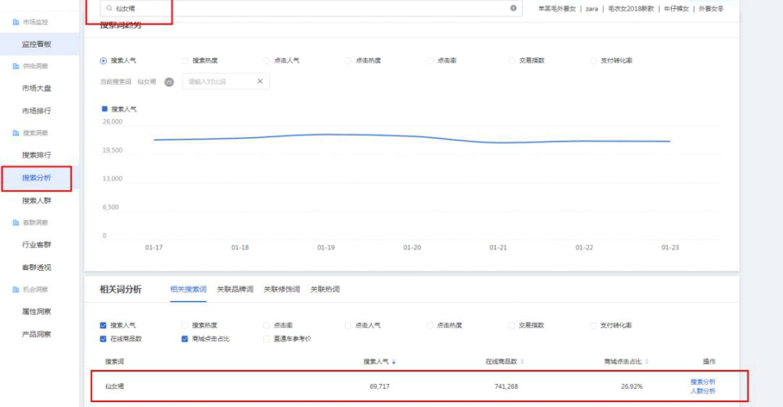The height and width of the screenshot is (407, 783).
Task: Click the 客群洞察 section icon in the sidebar
Action: pyautogui.click(x=16, y=222)
